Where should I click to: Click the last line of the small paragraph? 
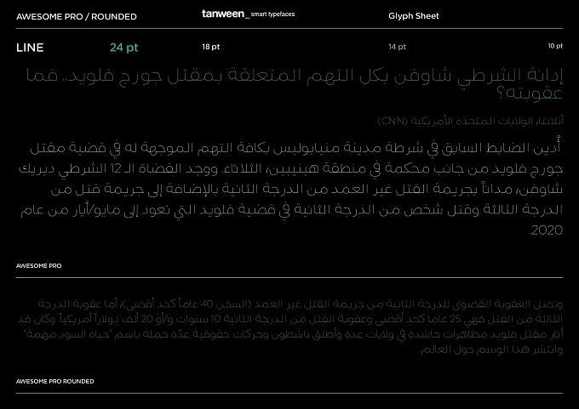pos(491,349)
